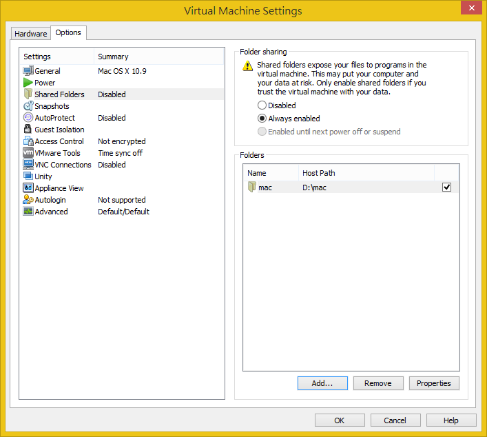Click the Summary column header

pos(158,57)
